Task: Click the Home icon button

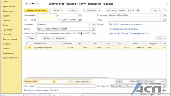Action: click(26, 3)
